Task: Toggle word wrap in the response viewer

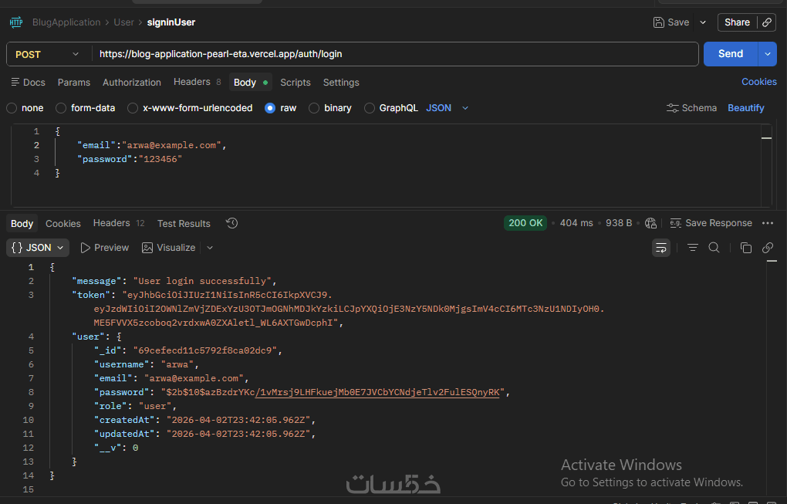Action: coord(661,248)
